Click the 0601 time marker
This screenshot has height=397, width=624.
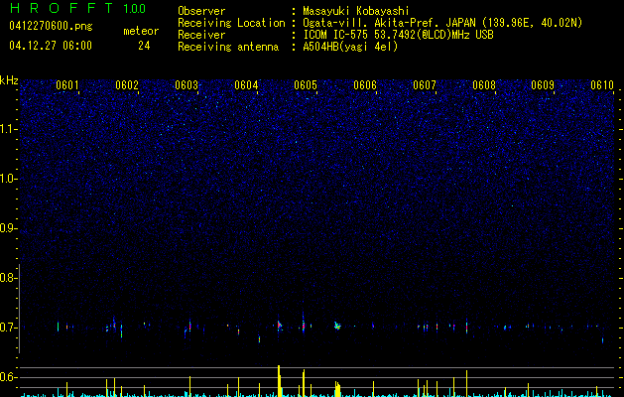click(x=67, y=85)
